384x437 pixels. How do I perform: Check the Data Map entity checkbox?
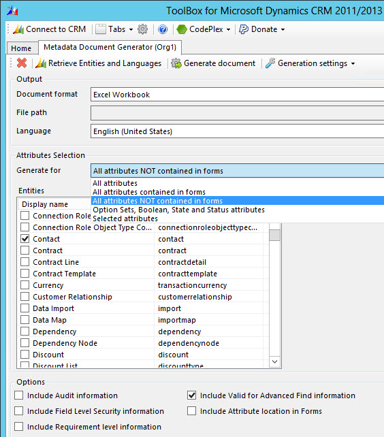25,320
